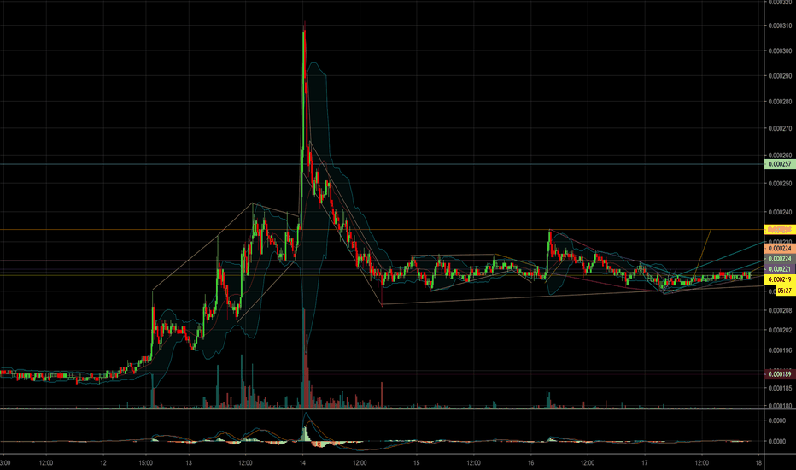The width and height of the screenshot is (796, 470).
Task: Click the MACD histogram peak below date 14
Action: (x=305, y=434)
